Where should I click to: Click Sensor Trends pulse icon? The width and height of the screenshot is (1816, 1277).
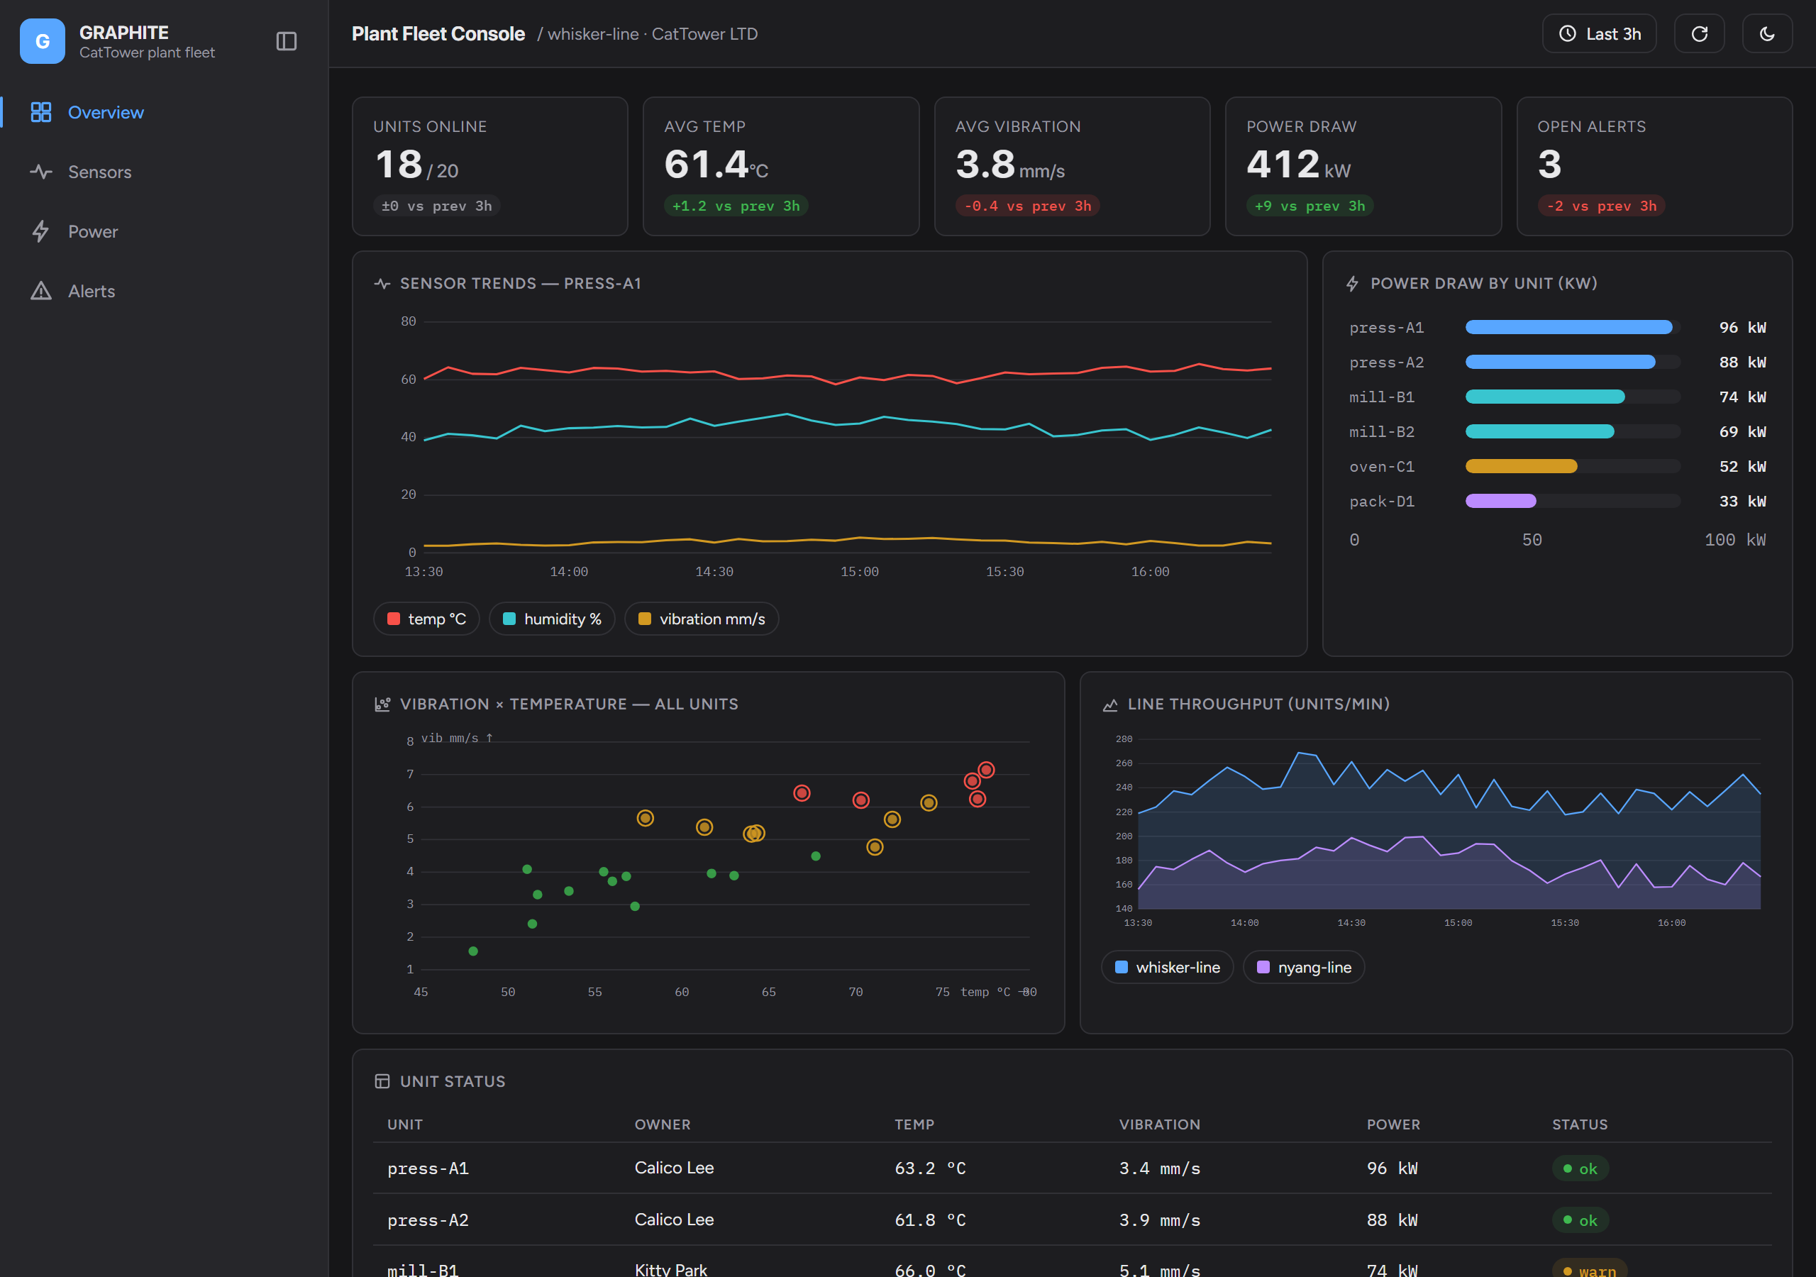click(382, 283)
